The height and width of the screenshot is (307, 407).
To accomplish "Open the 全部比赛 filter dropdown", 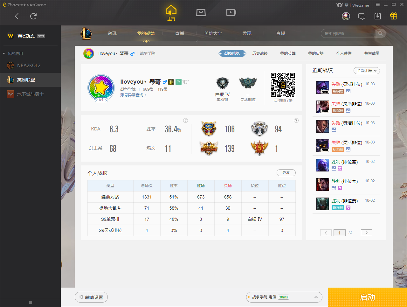I will 367,71.
